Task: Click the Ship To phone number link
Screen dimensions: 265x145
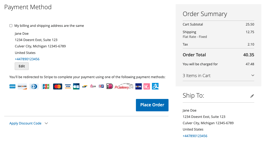Action: pyautogui.click(x=195, y=136)
